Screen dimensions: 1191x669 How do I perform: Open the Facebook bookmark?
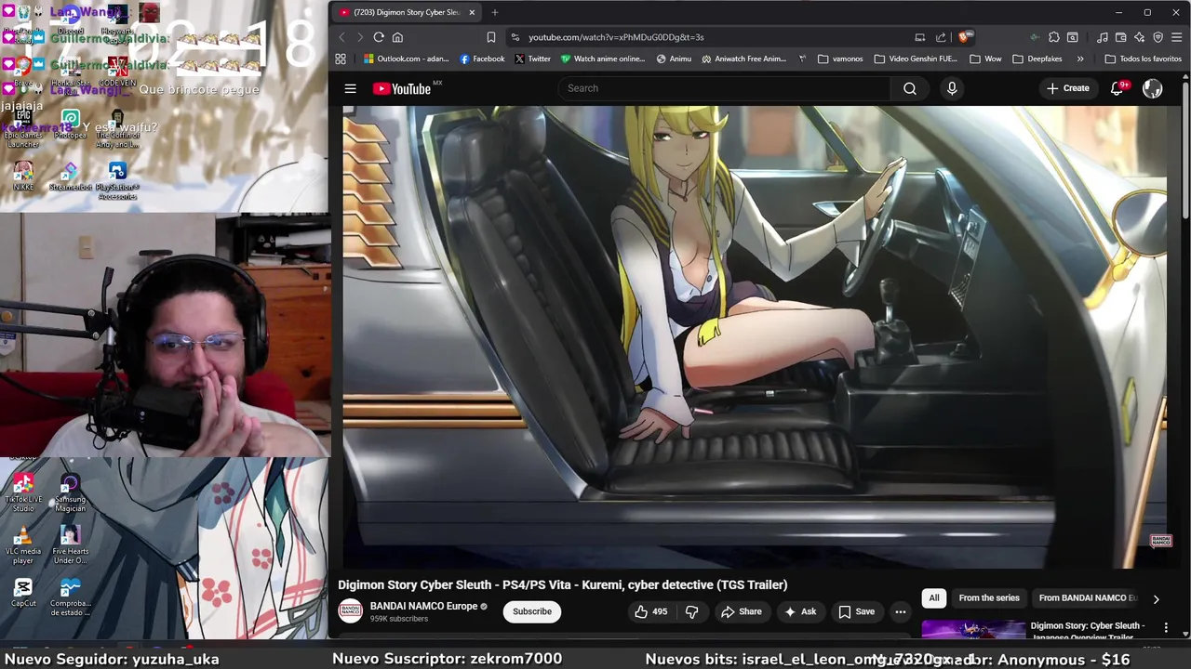(x=482, y=59)
